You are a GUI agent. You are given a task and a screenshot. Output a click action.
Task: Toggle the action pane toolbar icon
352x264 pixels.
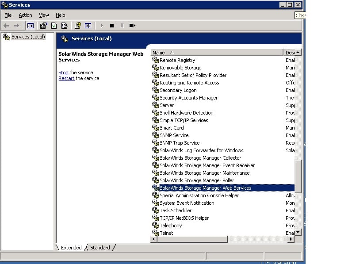tap(88, 26)
